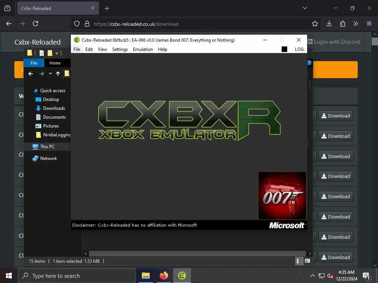Click the Explorer help question mark icon

pyautogui.click(x=309, y=63)
